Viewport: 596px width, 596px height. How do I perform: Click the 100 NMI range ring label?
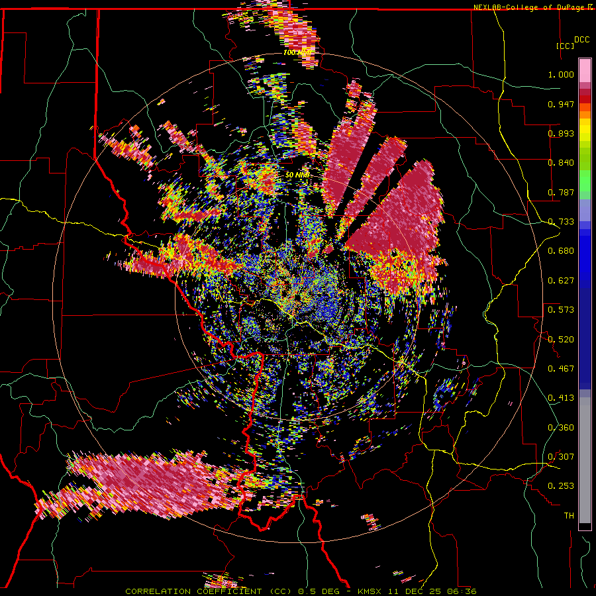[x=297, y=52]
